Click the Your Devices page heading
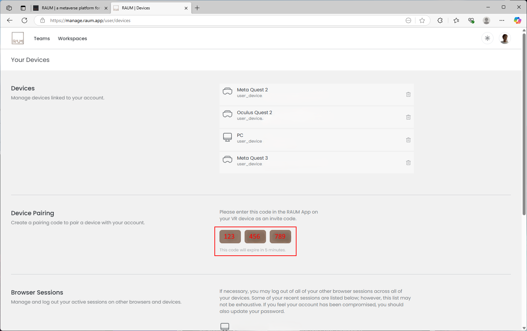 [30, 60]
